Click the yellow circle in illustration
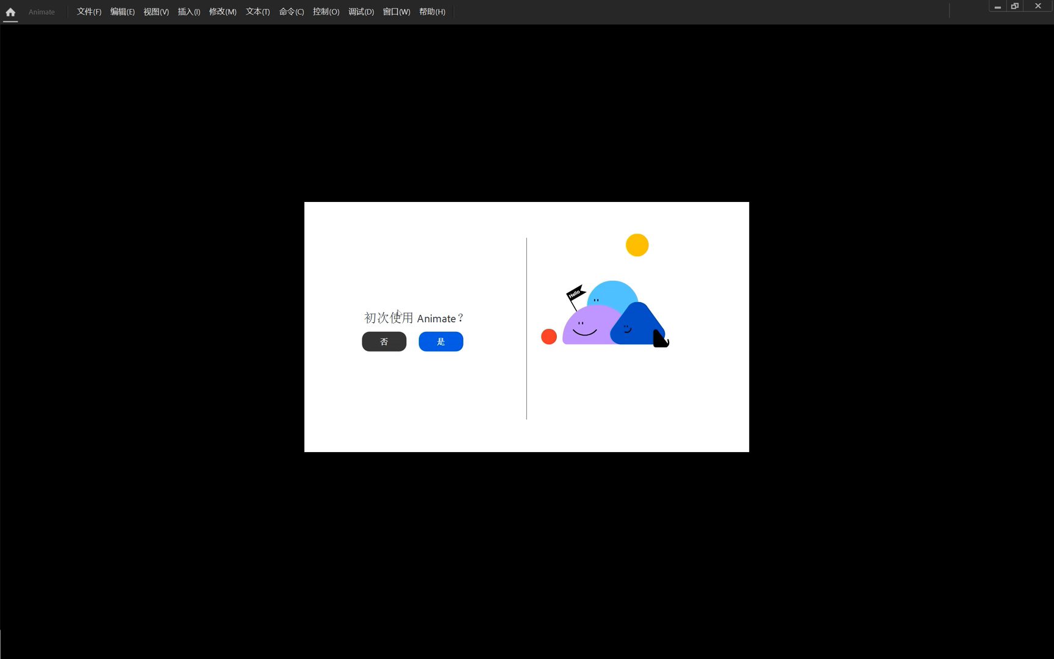Viewport: 1054px width, 659px height. tap(637, 245)
